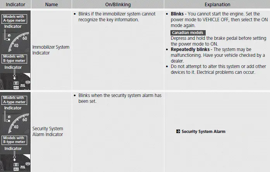Click the Canadian models badge

pyautogui.click(x=188, y=32)
